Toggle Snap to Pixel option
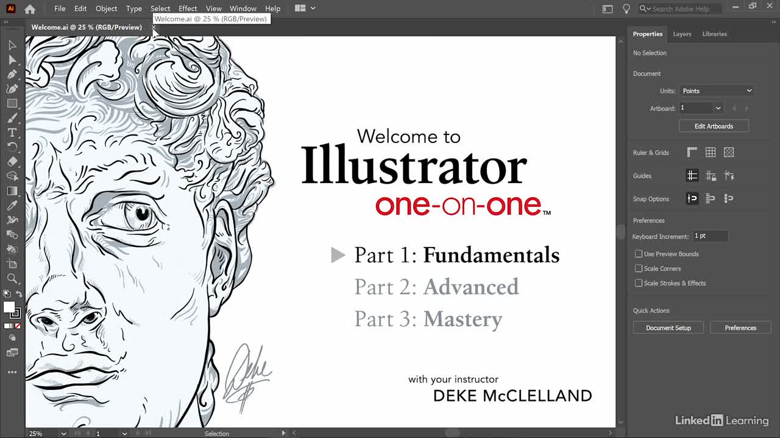 (729, 199)
